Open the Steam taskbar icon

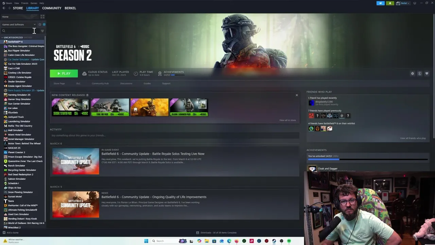coord(274,241)
